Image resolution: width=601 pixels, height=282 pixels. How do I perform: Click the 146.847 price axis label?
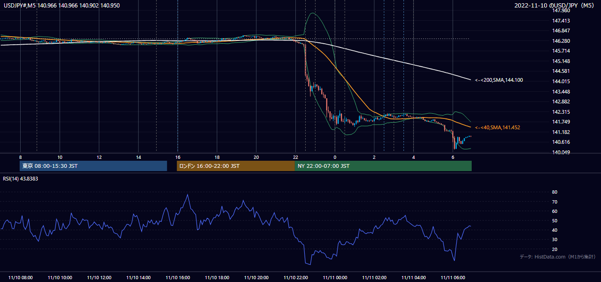coord(561,31)
